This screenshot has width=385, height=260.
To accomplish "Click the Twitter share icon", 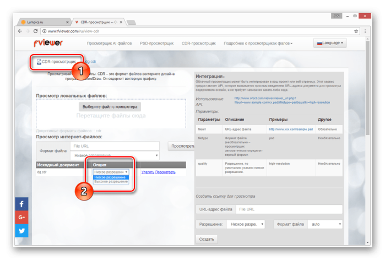I will pyautogui.click(x=21, y=231).
